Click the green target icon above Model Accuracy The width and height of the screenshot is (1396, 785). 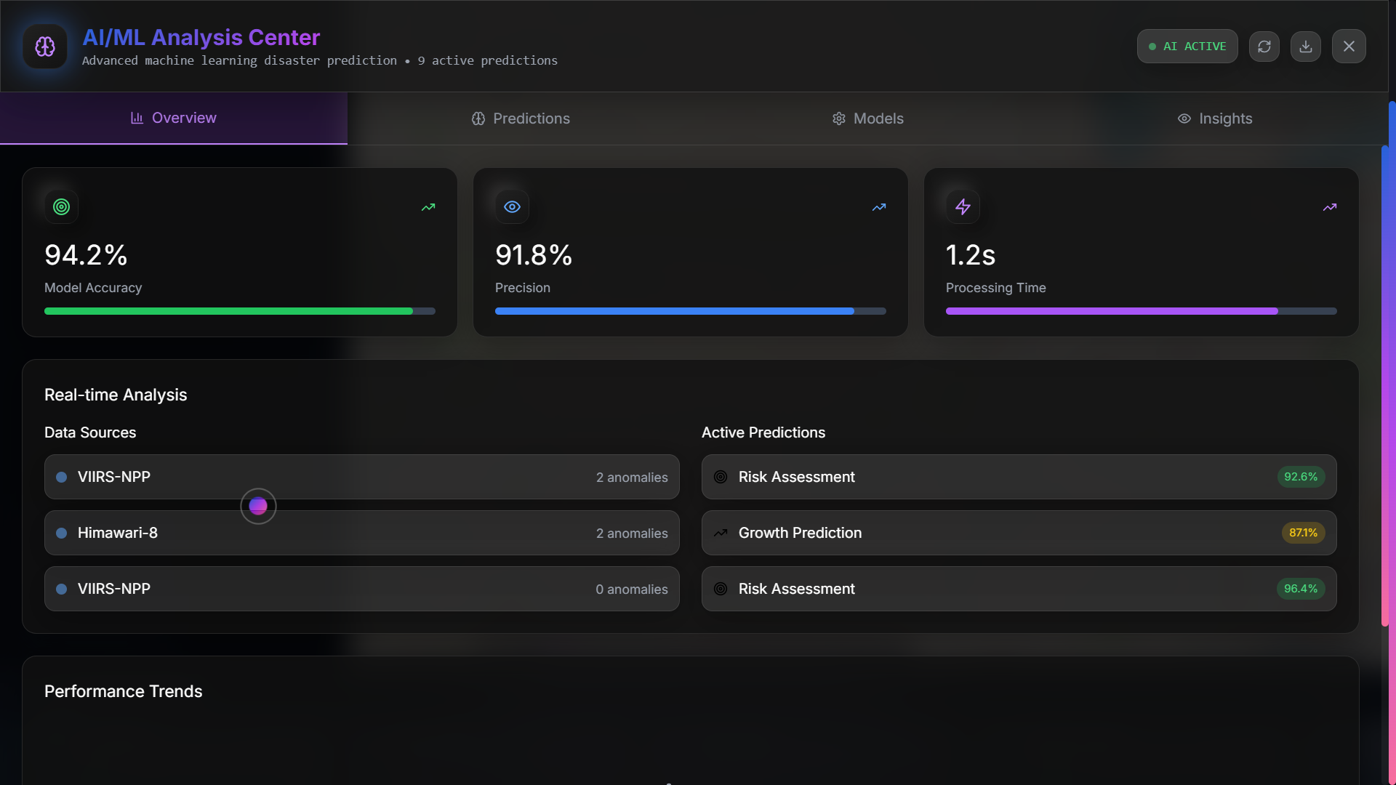coord(62,207)
